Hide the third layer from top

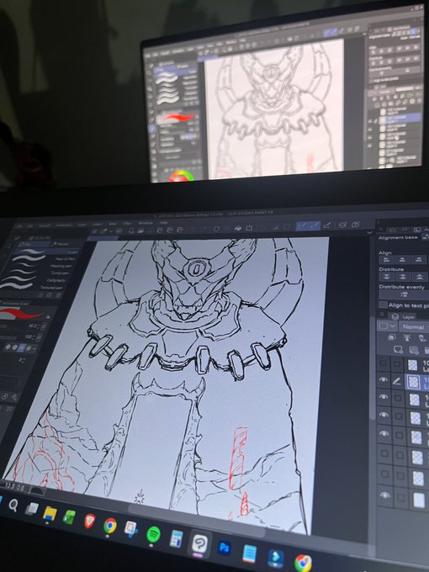(x=384, y=396)
